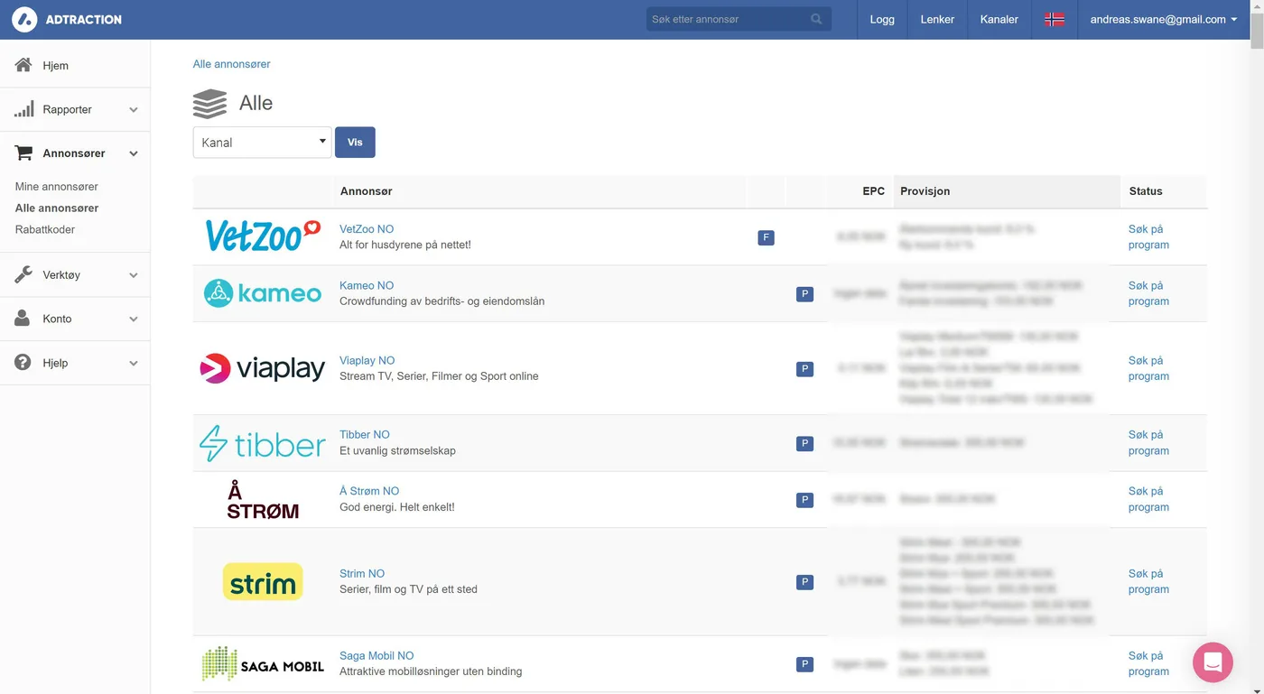The width and height of the screenshot is (1264, 694).
Task: Click the Saga Mobil logo
Action: point(263,664)
